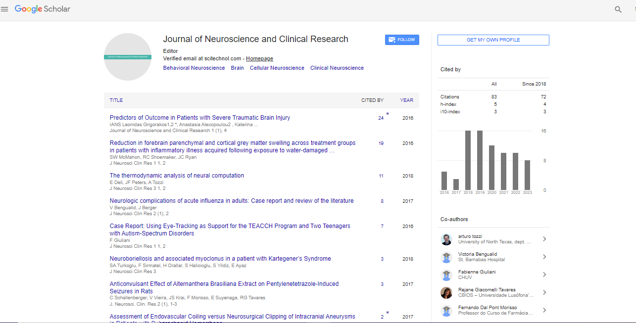View the 24 citations for Traumatic Brain Injury
The image size is (636, 323).
click(x=381, y=118)
